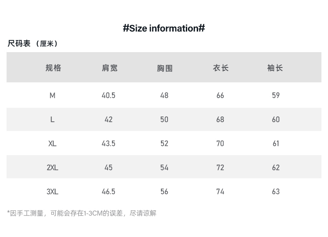Click the 衣长 column header

tap(221, 68)
